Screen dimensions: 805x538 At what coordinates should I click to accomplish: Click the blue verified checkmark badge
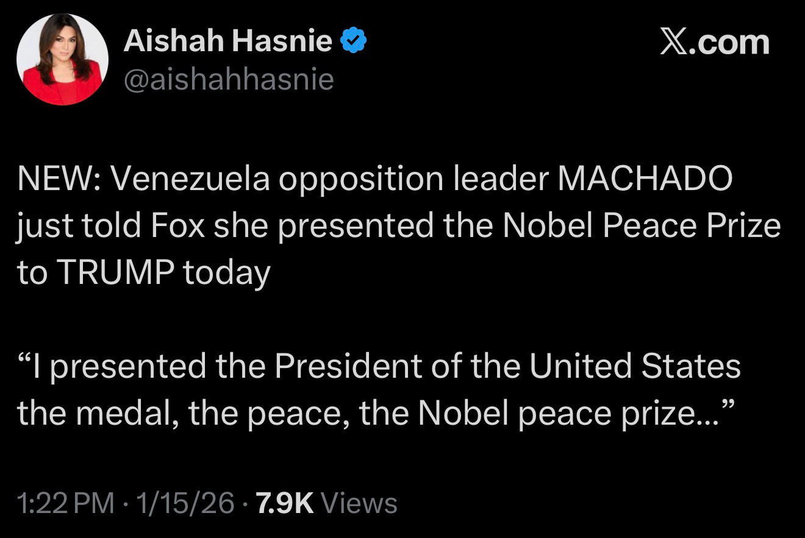[x=354, y=42]
